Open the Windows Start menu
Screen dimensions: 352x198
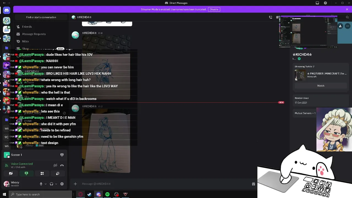tap(4, 194)
